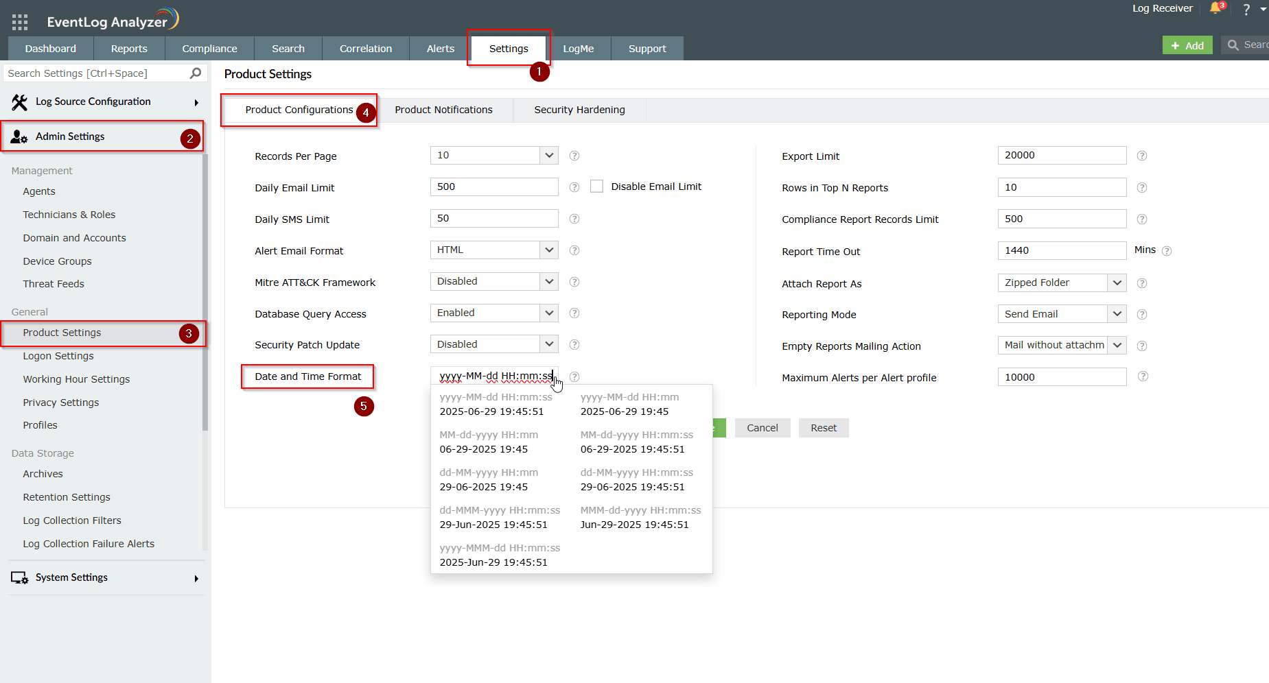Collapse the Admin Settings section
Image resolution: width=1269 pixels, height=683 pixels.
pos(102,136)
